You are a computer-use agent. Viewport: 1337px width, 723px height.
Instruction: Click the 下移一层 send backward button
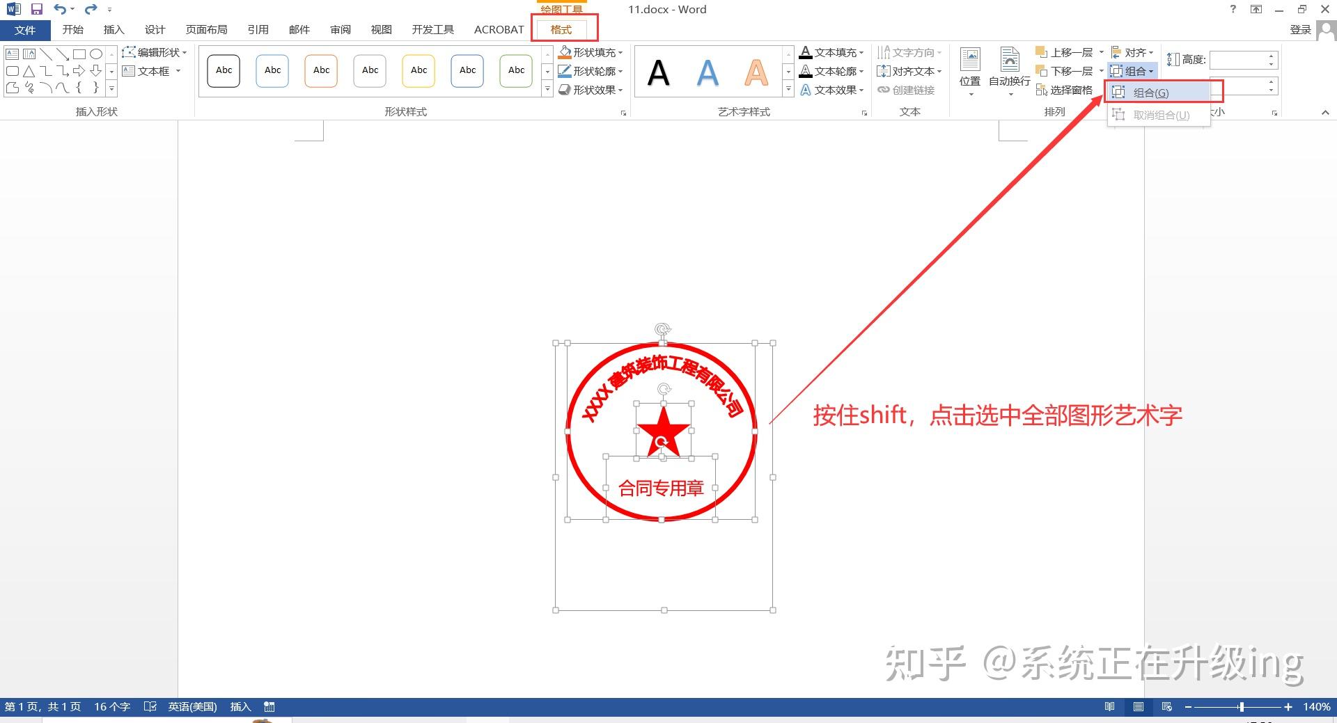1065,71
